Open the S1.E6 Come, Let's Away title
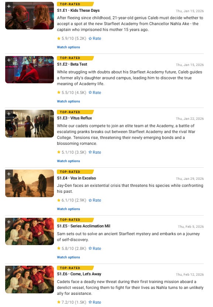Image resolution: width=213 pixels, height=307 pixels. [x=79, y=274]
